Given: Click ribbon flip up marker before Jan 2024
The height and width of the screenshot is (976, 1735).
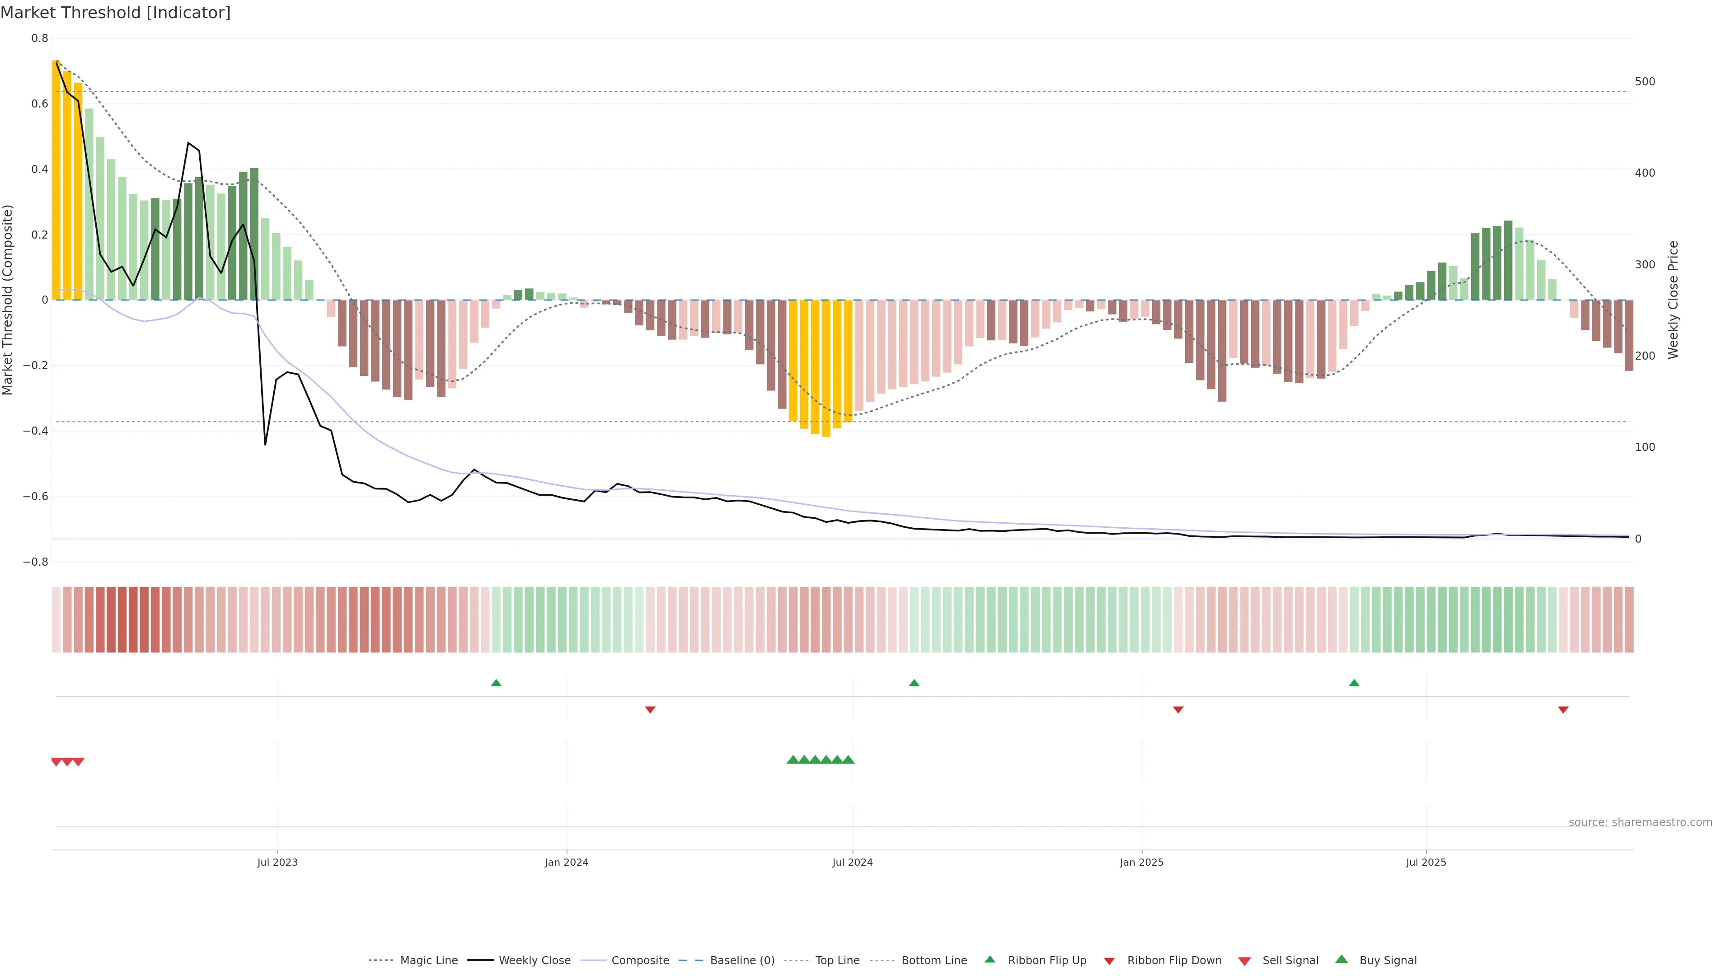Looking at the screenshot, I should 497,683.
